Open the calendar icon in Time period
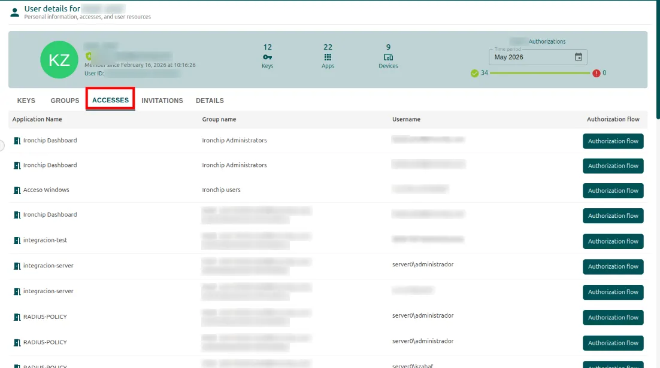This screenshot has width=660, height=368. pyautogui.click(x=579, y=57)
